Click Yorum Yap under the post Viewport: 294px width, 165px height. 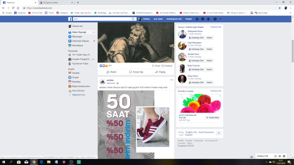(x=136, y=72)
